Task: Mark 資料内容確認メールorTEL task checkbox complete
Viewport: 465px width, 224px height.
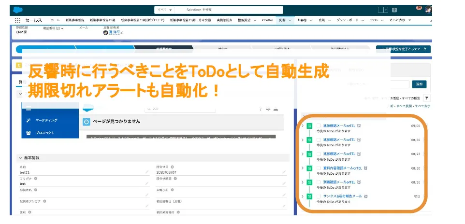Action: [x=319, y=168]
